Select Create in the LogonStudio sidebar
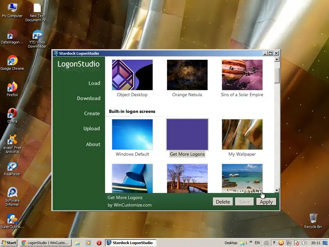 pos(92,114)
